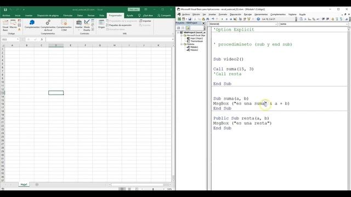Viewport: 351px width, 197px height.
Task: Open the Name Box dropdown arrow
Action: (18, 39)
